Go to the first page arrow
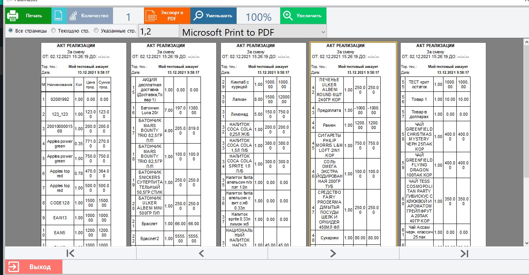The height and width of the screenshot is (275, 529). tap(71, 253)
